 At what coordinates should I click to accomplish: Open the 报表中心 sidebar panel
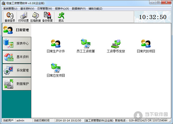17,44
